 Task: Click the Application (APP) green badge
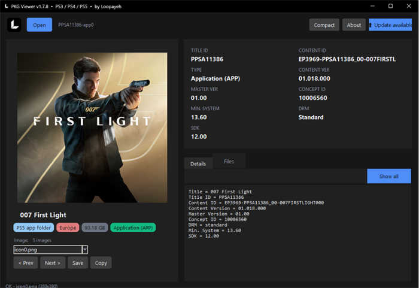pyautogui.click(x=133, y=228)
